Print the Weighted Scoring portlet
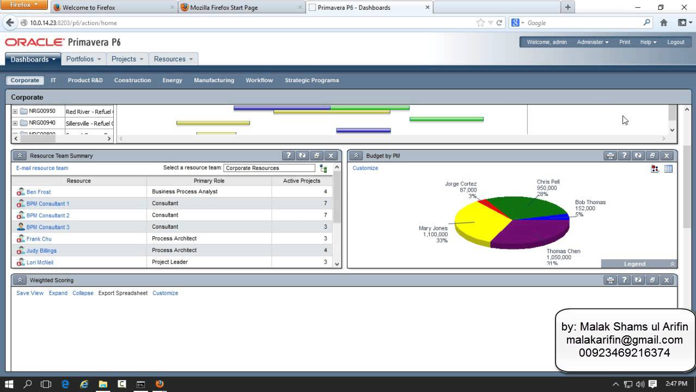 click(610, 280)
